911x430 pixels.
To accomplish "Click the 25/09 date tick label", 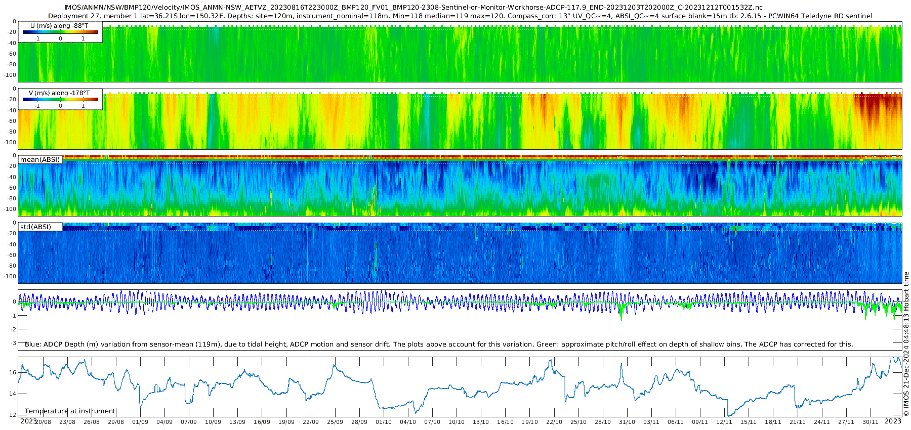I will [335, 422].
